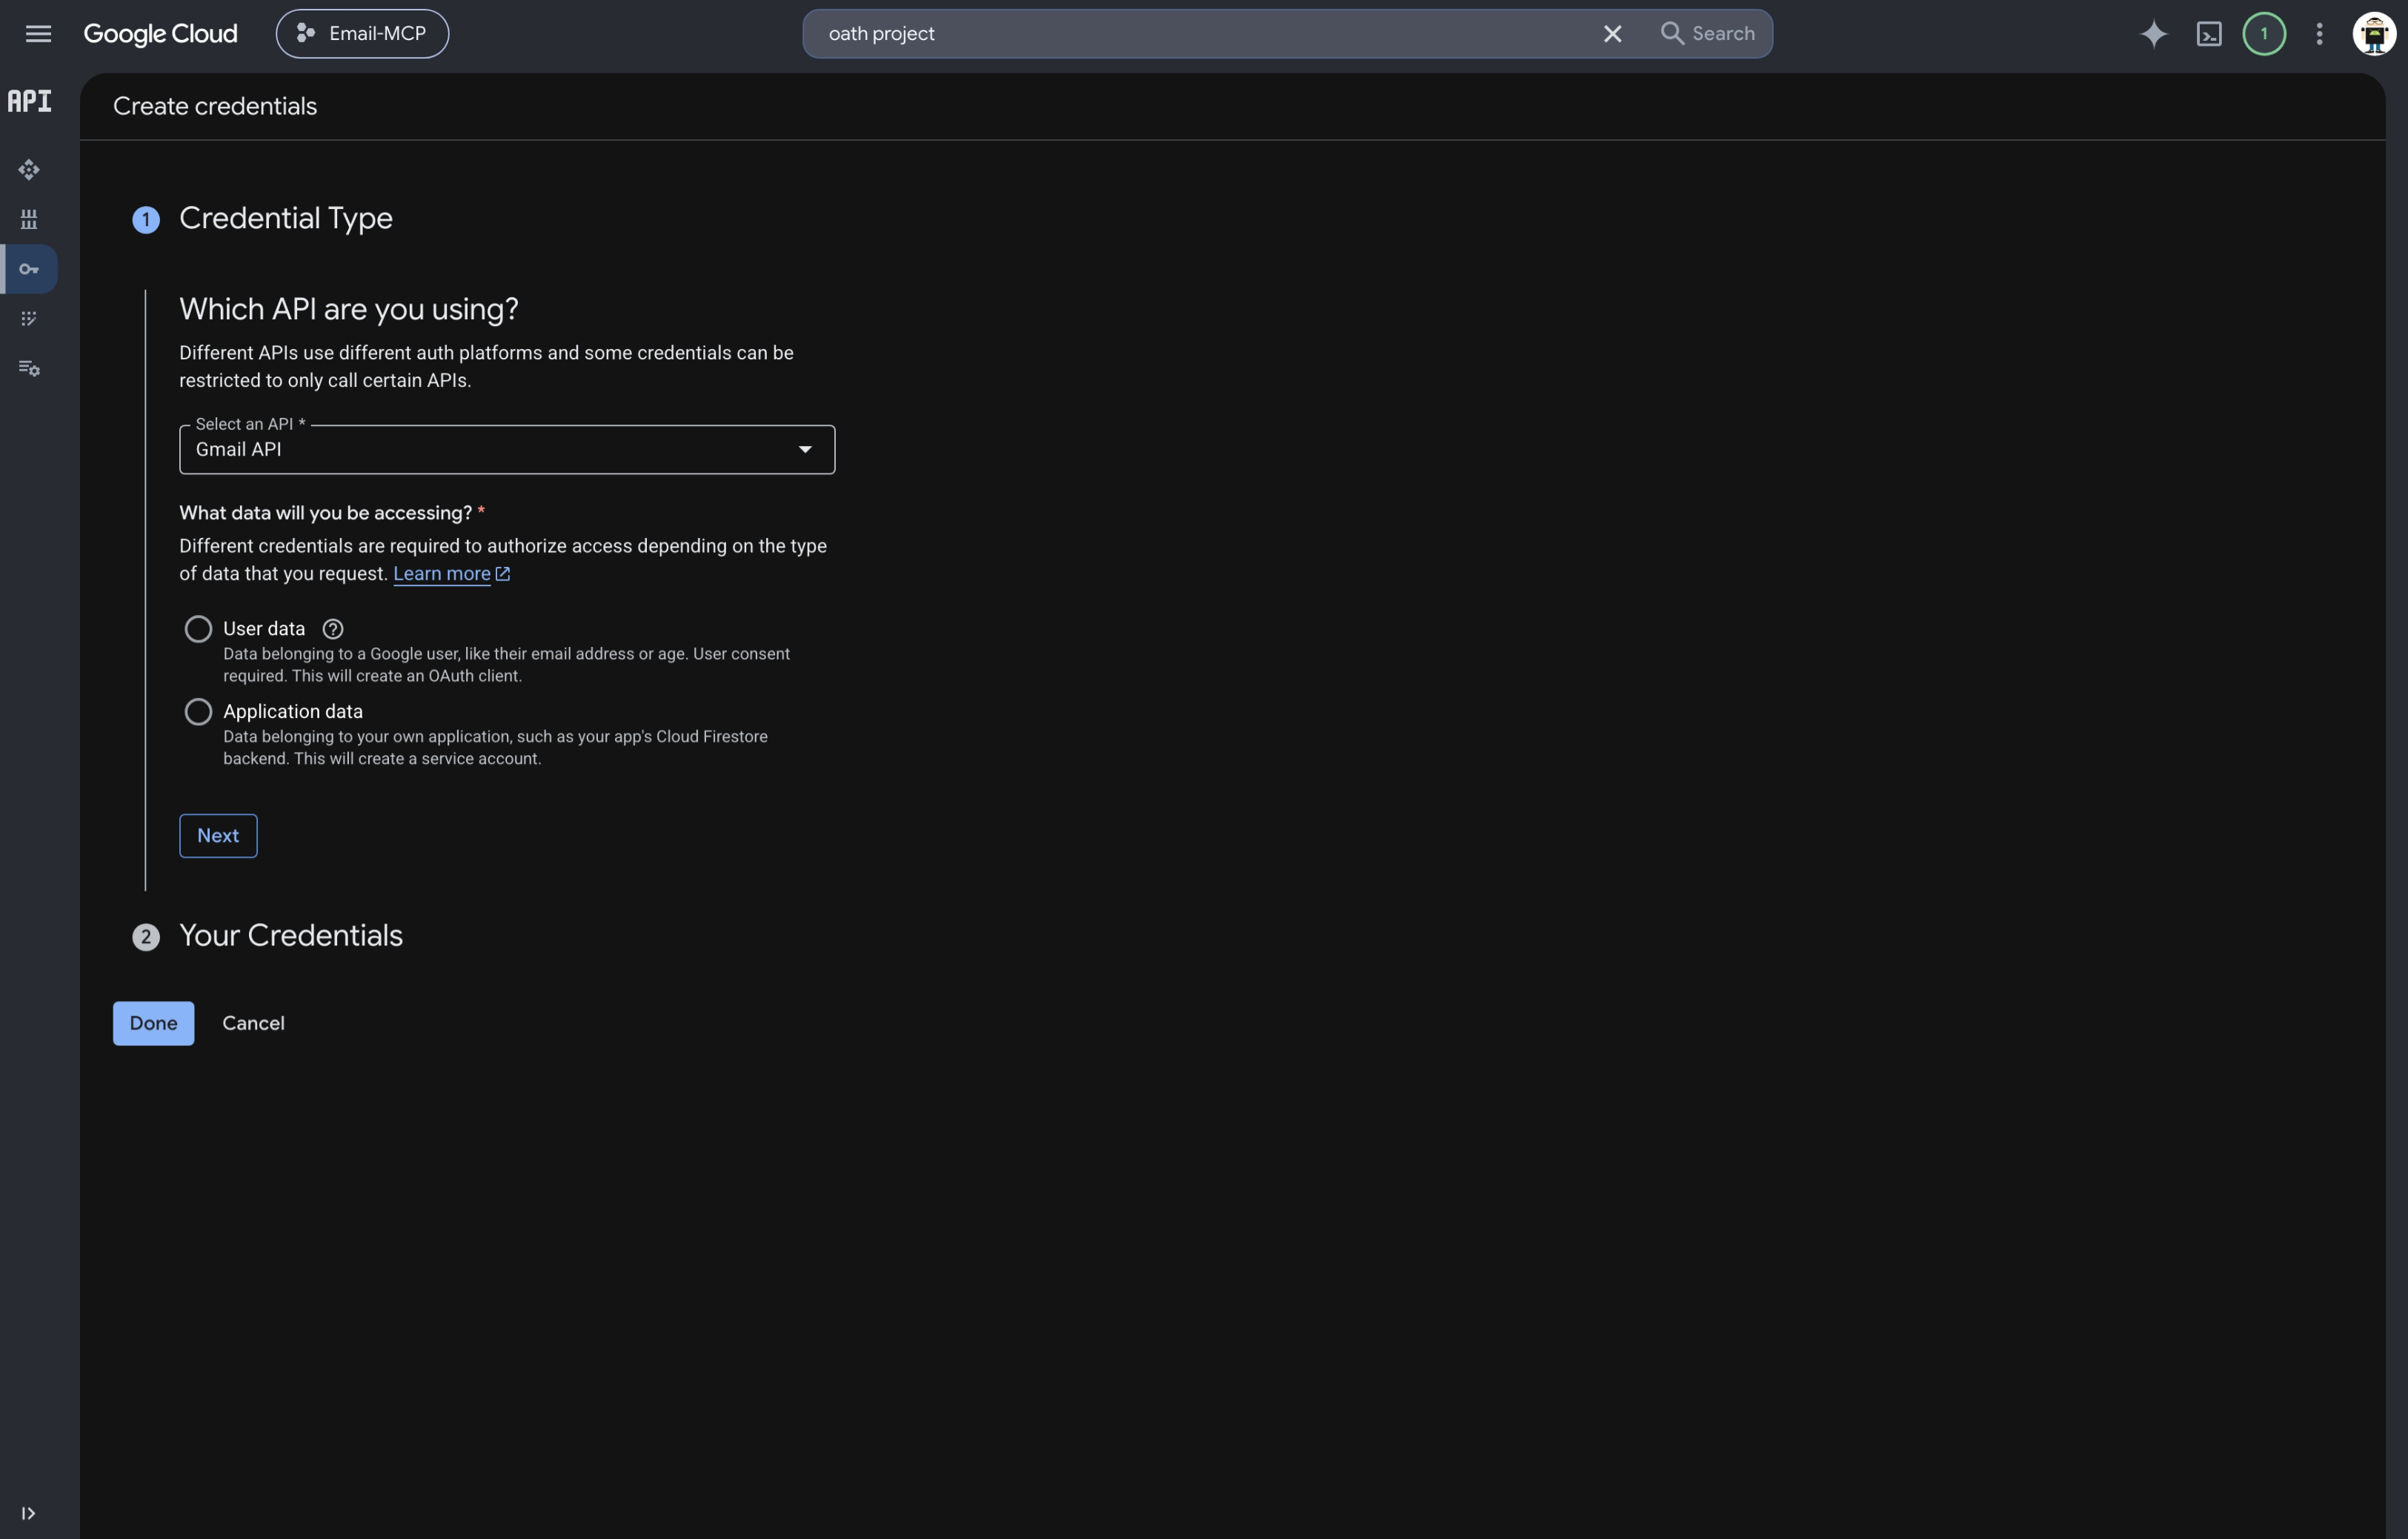This screenshot has height=1539, width=2408.
Task: Go to Credentials via key icon in sidebar
Action: (x=29, y=269)
